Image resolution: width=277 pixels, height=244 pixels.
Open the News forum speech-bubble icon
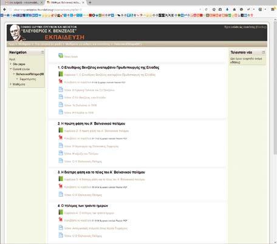pyautogui.click(x=61, y=55)
